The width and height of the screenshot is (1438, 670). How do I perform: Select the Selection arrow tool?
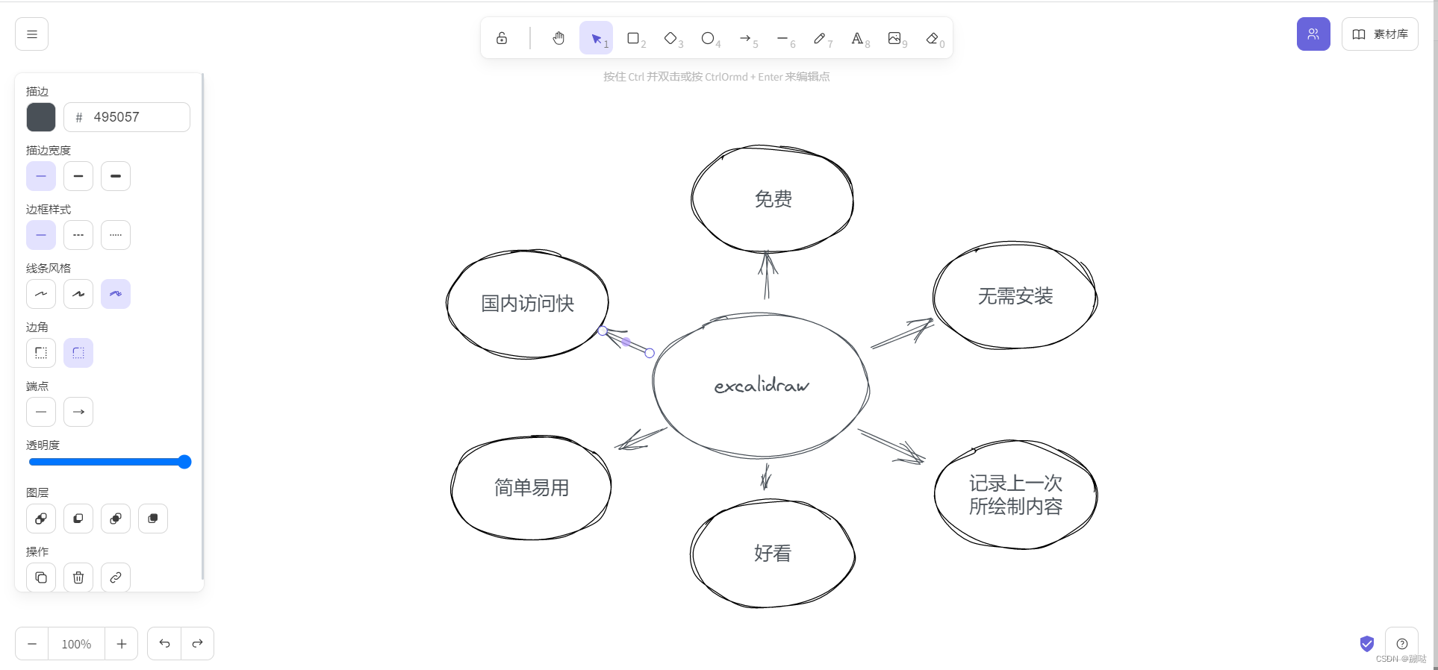tap(596, 38)
